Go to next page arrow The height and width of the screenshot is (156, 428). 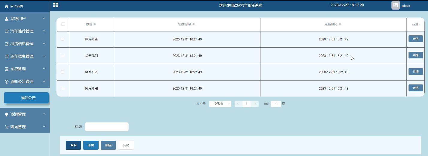pyautogui.click(x=255, y=104)
